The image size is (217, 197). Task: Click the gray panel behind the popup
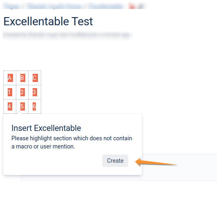coord(179,167)
